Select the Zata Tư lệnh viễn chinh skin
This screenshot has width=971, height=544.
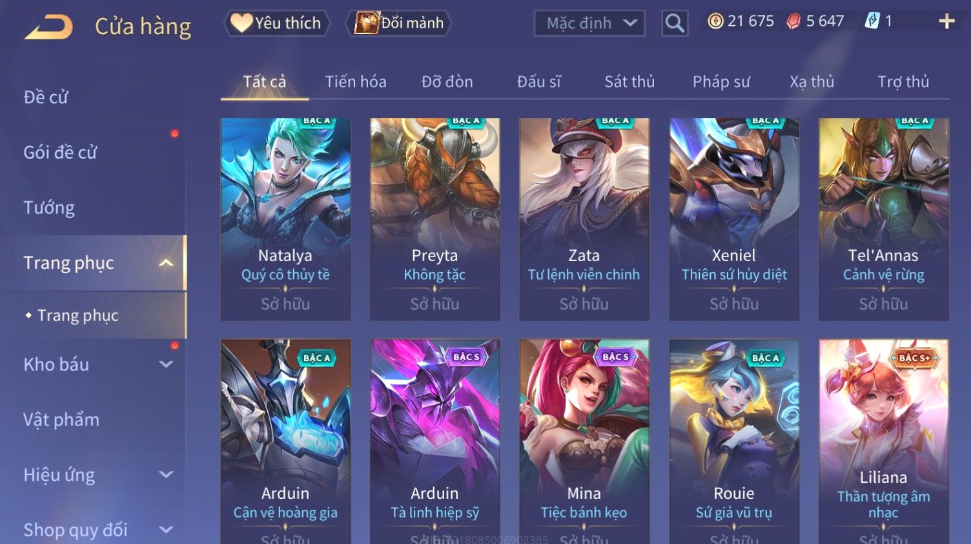click(584, 219)
